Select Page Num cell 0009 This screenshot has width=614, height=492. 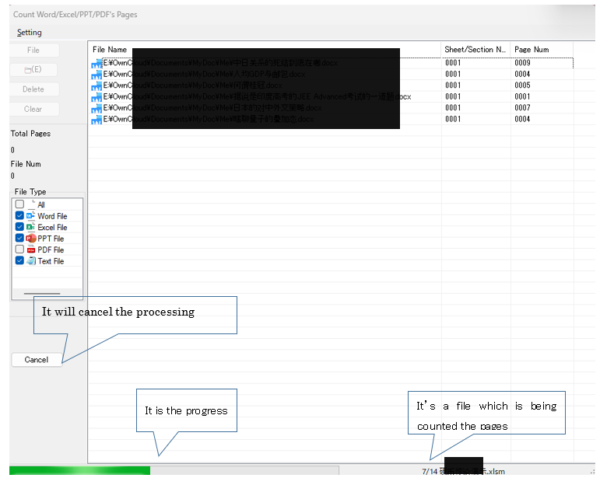(522, 63)
